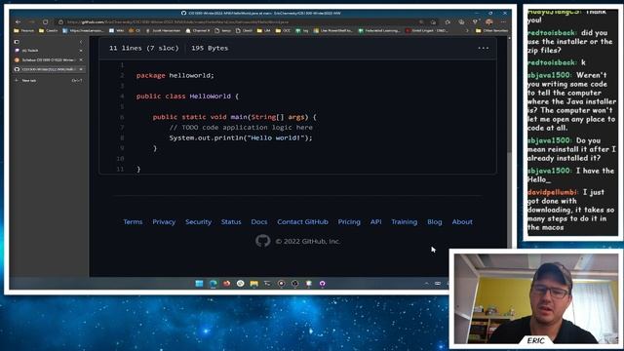
Task: Click the TODO comment line
Action: 241,128
